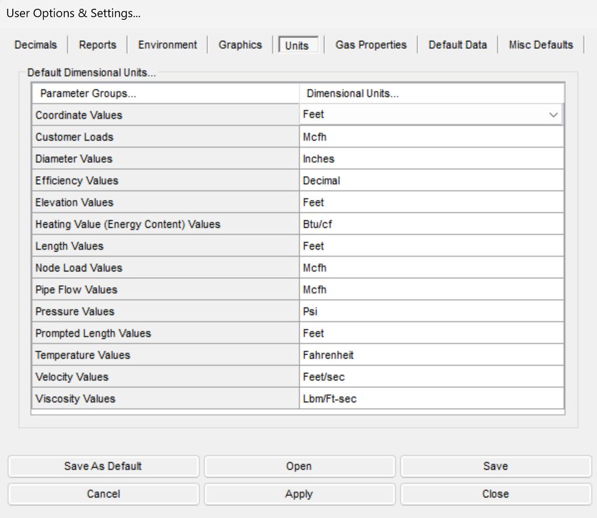Select the Temperature Values Fahrenheit cell

431,355
